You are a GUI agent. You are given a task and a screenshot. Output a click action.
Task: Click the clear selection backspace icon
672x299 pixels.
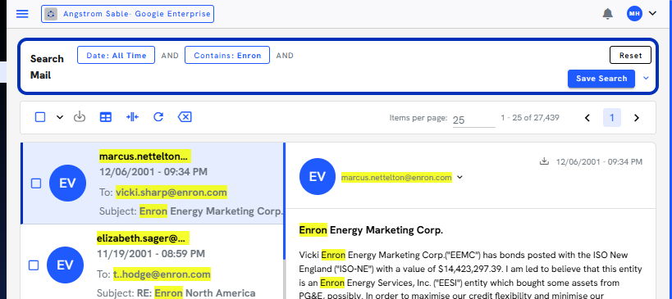[185, 117]
